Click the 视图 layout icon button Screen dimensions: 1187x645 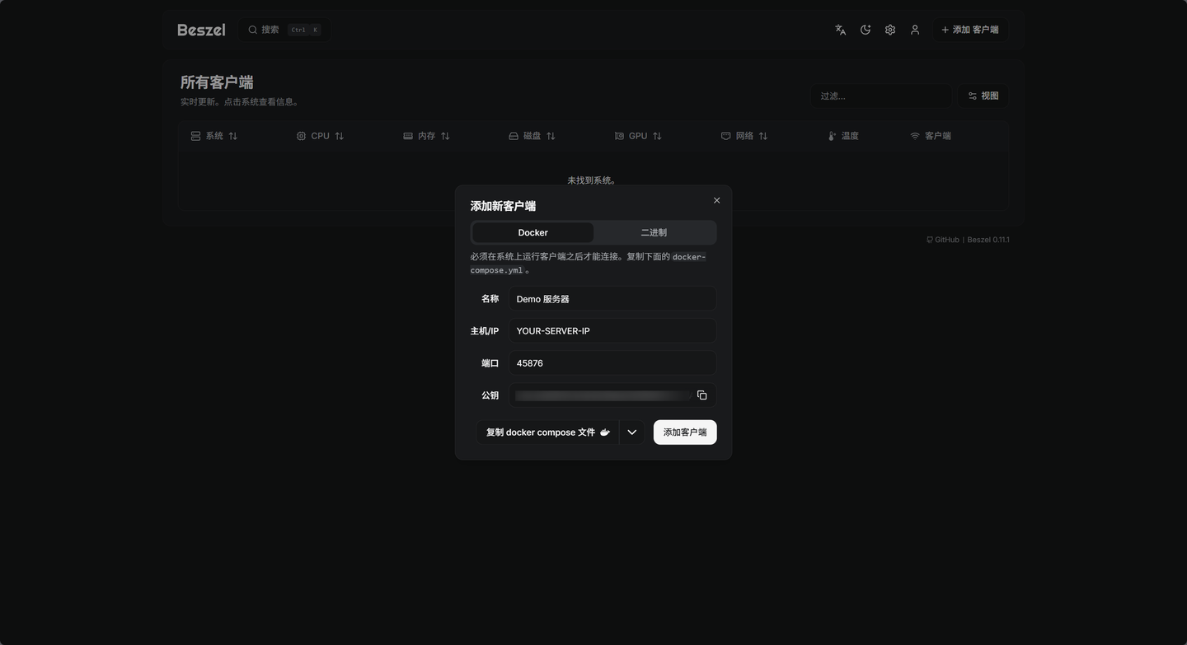(982, 96)
